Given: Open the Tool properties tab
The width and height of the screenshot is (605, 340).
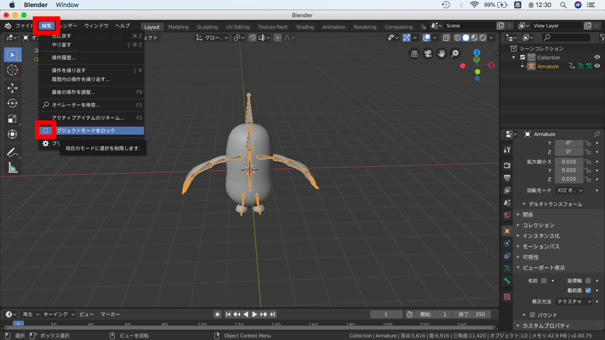Looking at the screenshot, I should click(507, 150).
